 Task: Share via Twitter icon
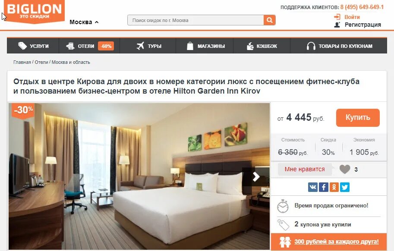coord(345,187)
